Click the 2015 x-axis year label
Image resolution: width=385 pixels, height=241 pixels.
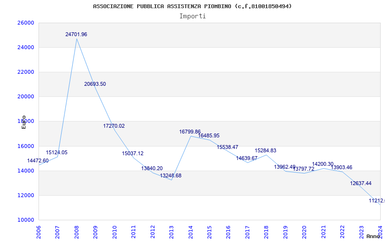click(209, 232)
